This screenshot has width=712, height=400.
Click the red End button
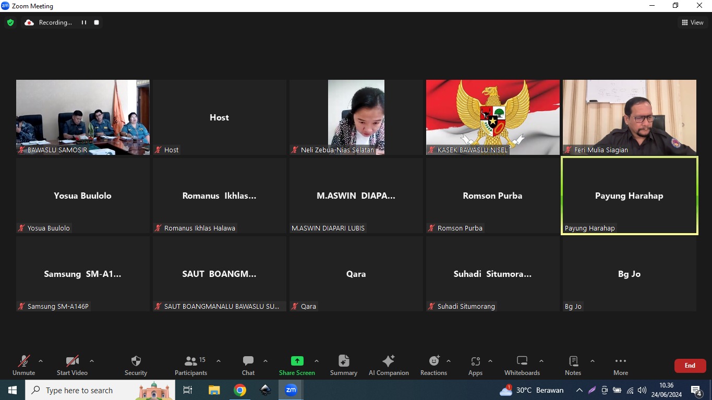click(x=690, y=366)
